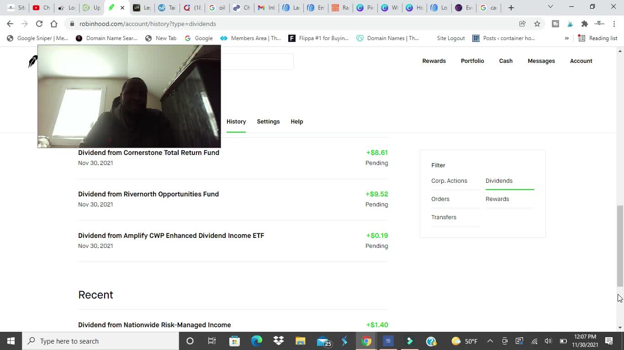
Task: Bookmark this page with the star icon
Action: (x=537, y=24)
